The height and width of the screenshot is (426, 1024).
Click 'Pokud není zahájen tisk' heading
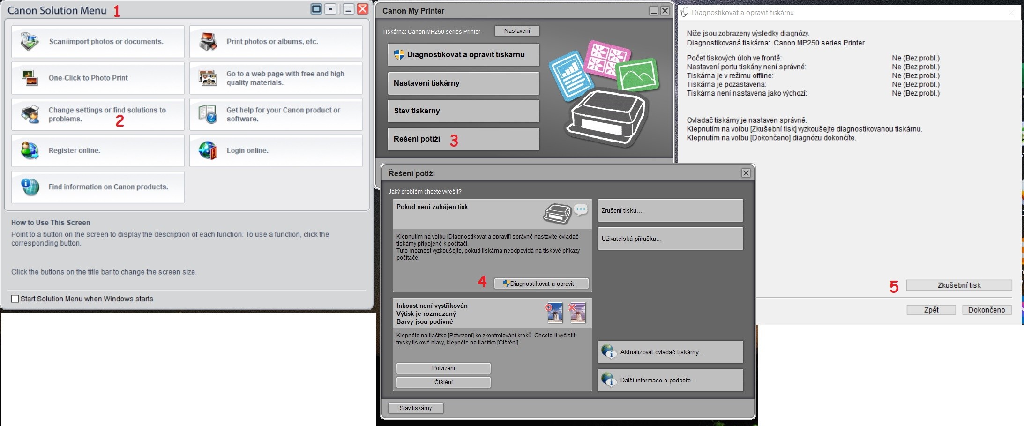coord(432,207)
